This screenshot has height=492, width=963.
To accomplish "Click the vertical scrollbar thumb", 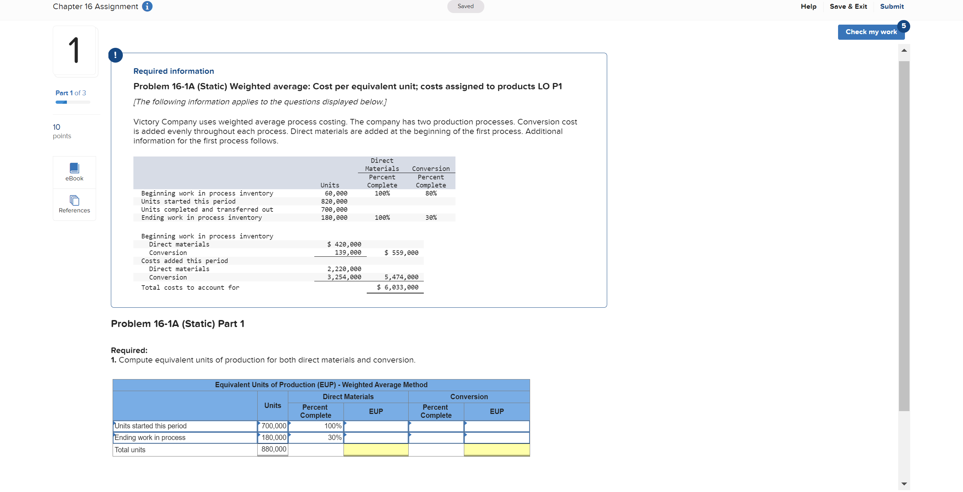I will 904,235.
